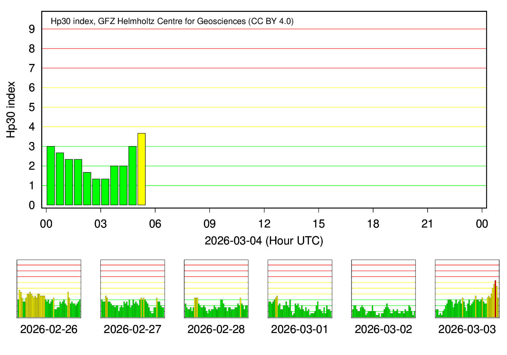Open the 2026-02-26 daily thumbnail chart
Viewport: 507px width, 355px height.
[49, 289]
